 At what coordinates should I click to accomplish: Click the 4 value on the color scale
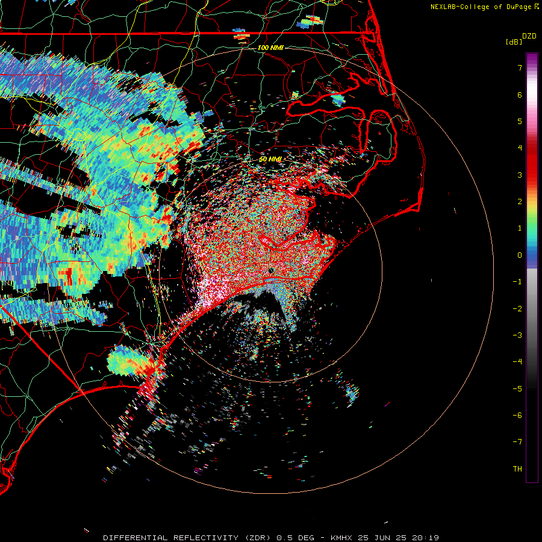(x=520, y=148)
